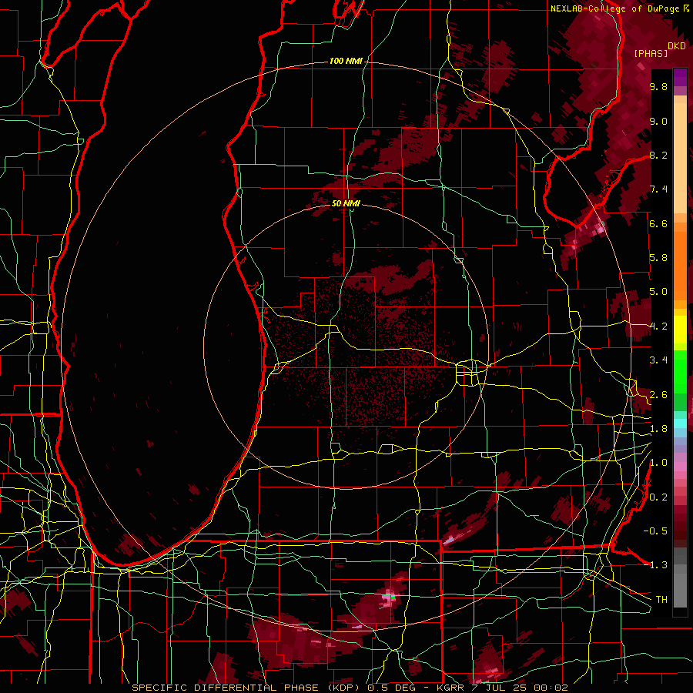Image resolution: width=693 pixels, height=693 pixels.
Task: Click the 8.2 legend value
Action: coord(658,155)
